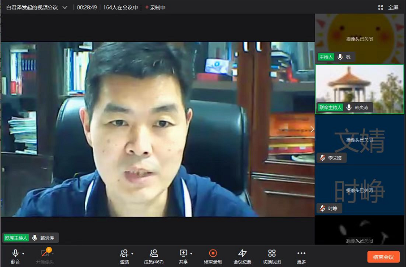Enter full screen mode (全屏)
Screen dimensions: 406x267
[388, 8]
